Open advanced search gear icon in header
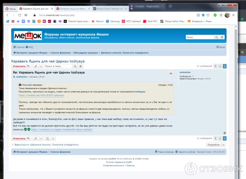 point(220,37)
